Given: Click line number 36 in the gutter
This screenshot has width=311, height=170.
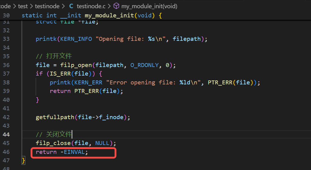Looking at the screenshot, I should point(6,65).
